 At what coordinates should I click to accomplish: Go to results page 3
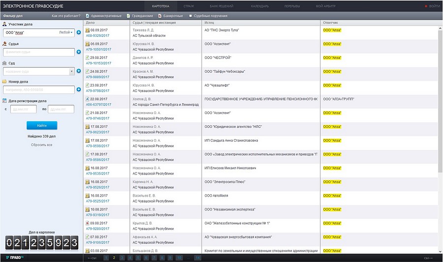pos(122,258)
